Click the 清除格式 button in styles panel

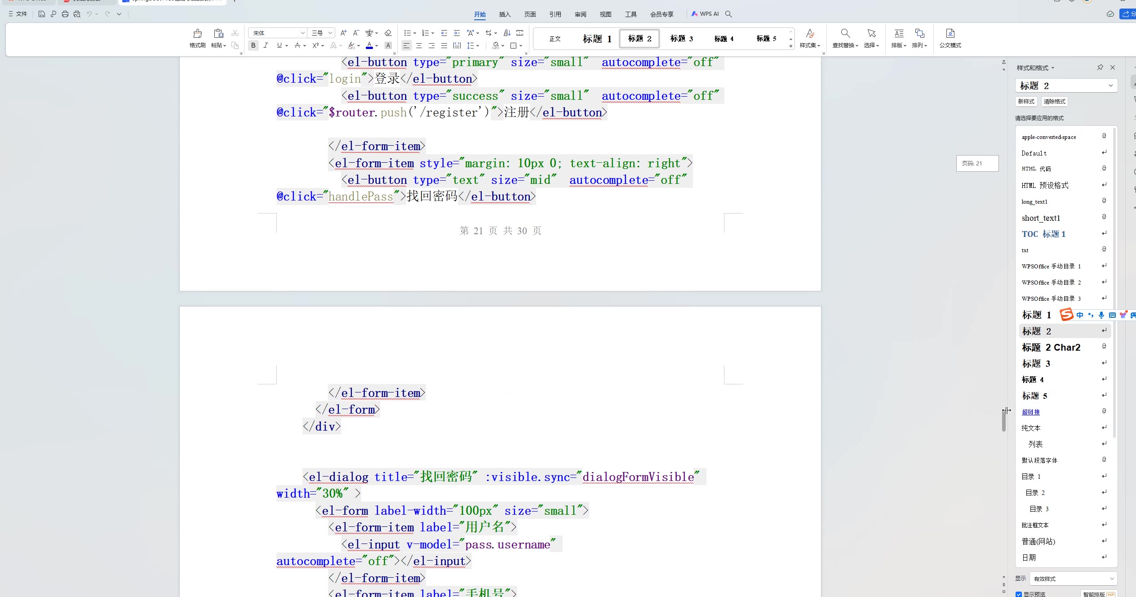coord(1054,102)
